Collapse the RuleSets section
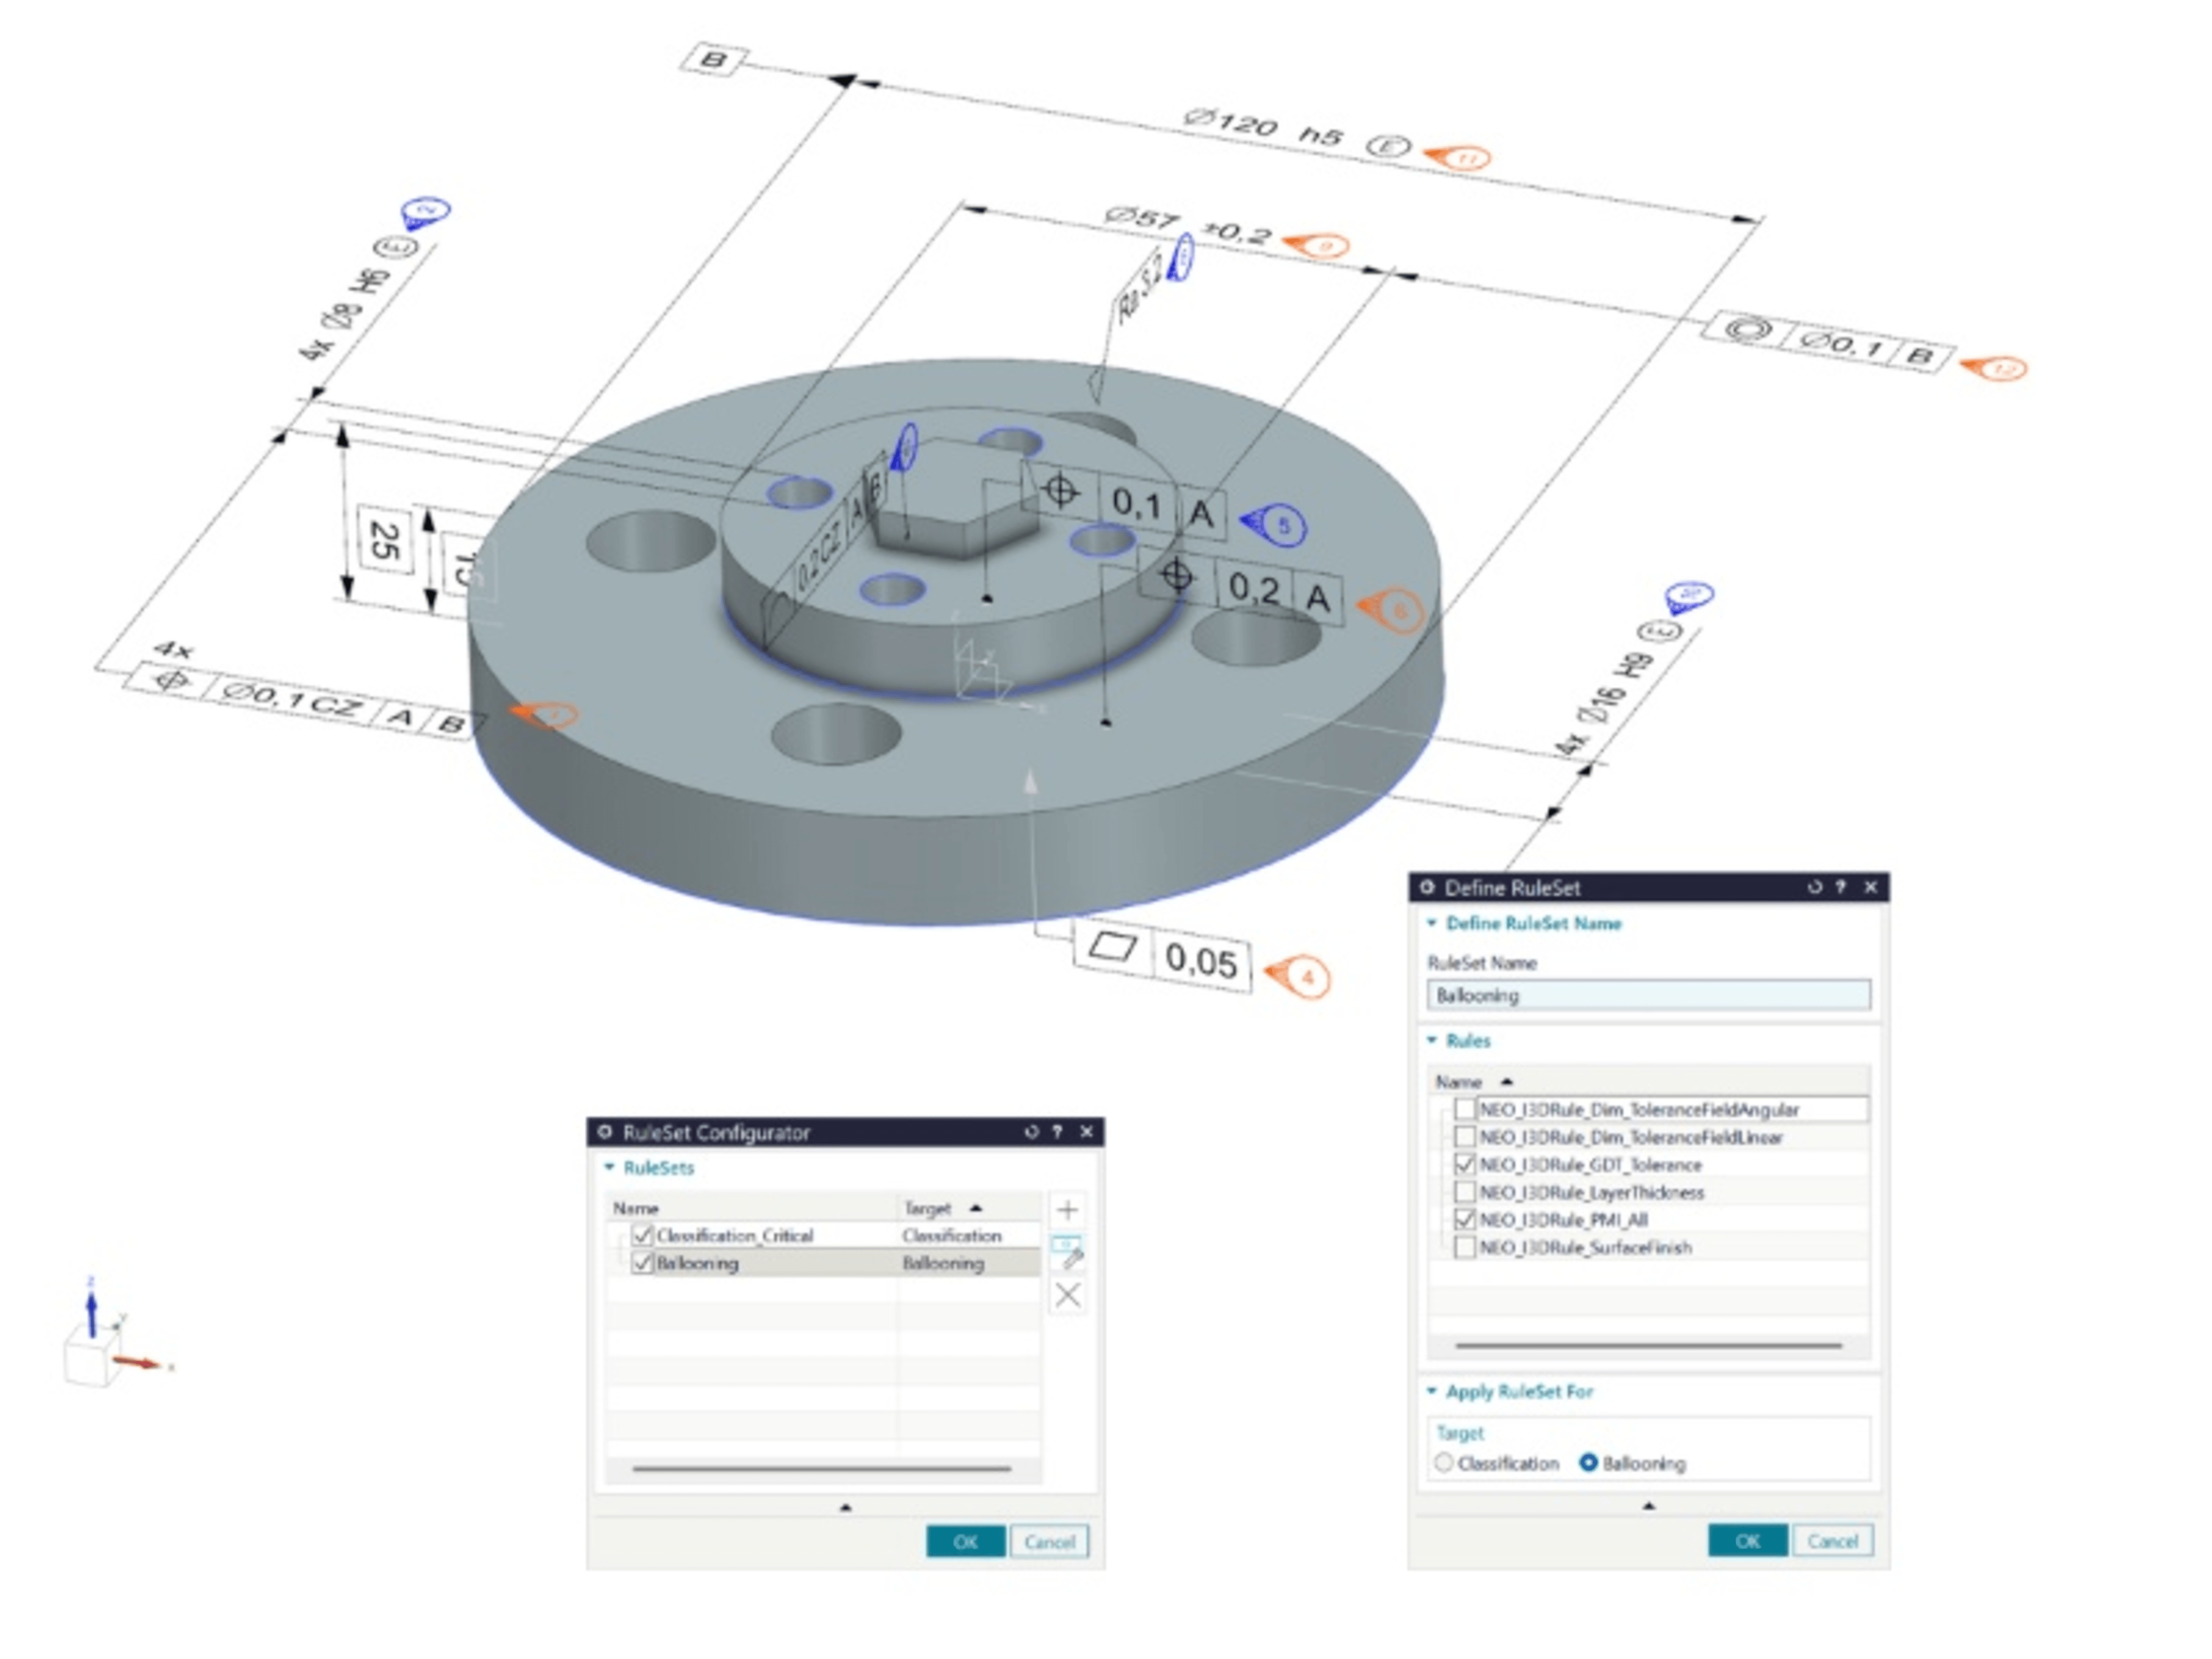 tap(610, 1168)
